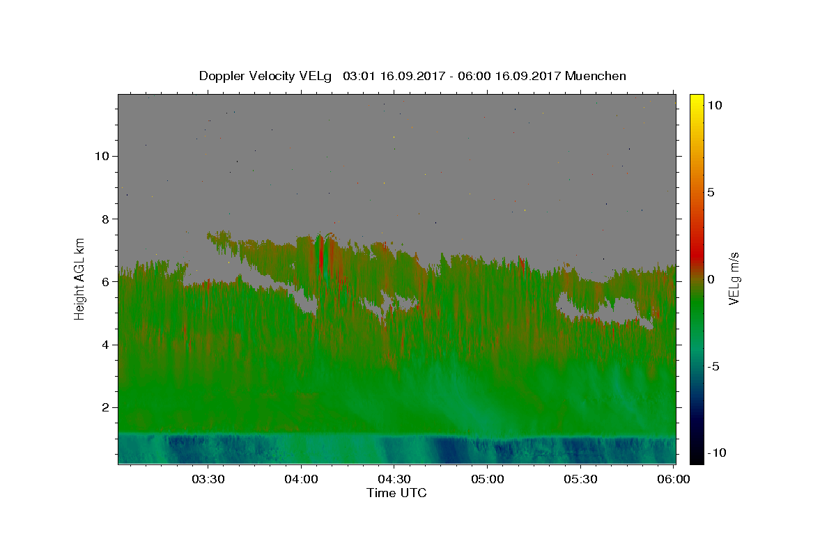Pick the dark bottom of the colorbar
Screen dimensions: 836x557
click(696, 458)
